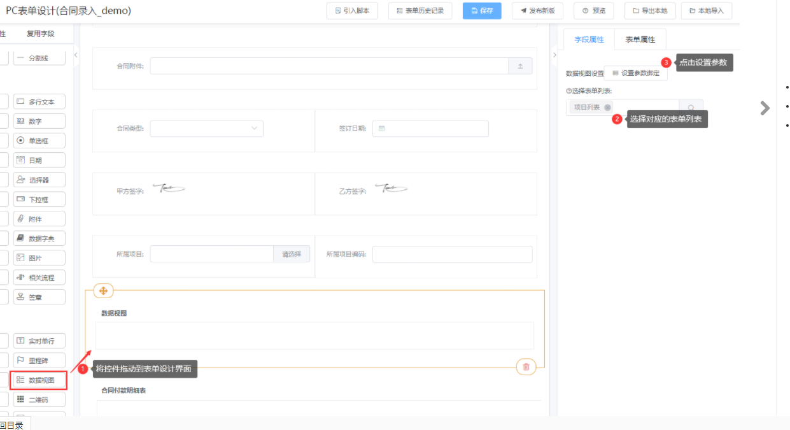The image size is (790, 430).
Task: Select the 二维码 control
Action: pos(39,400)
